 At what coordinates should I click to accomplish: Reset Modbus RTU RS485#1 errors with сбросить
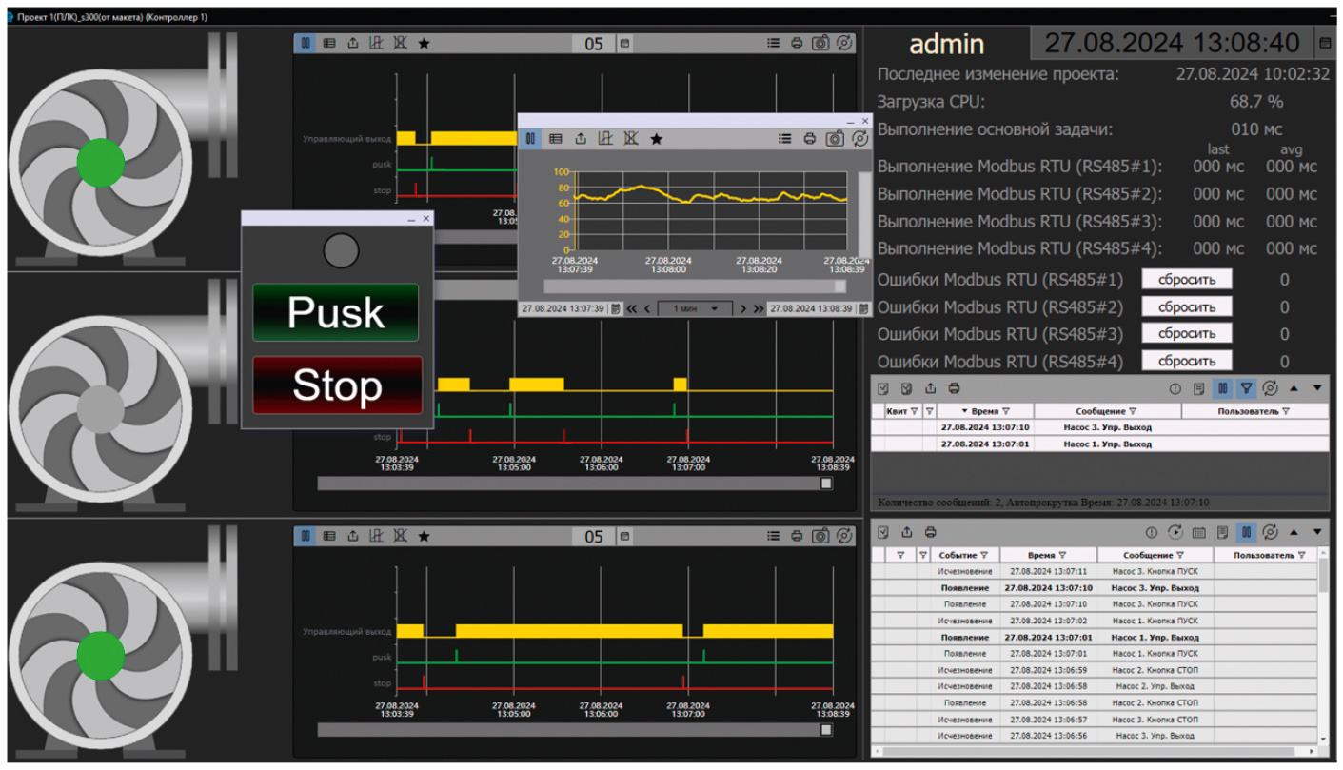pos(1186,280)
